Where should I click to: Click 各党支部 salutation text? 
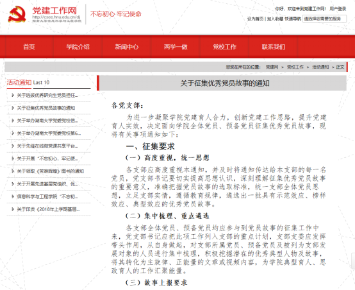click(x=128, y=105)
